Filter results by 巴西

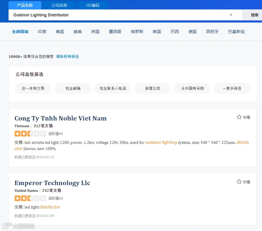pyautogui.click(x=175, y=32)
